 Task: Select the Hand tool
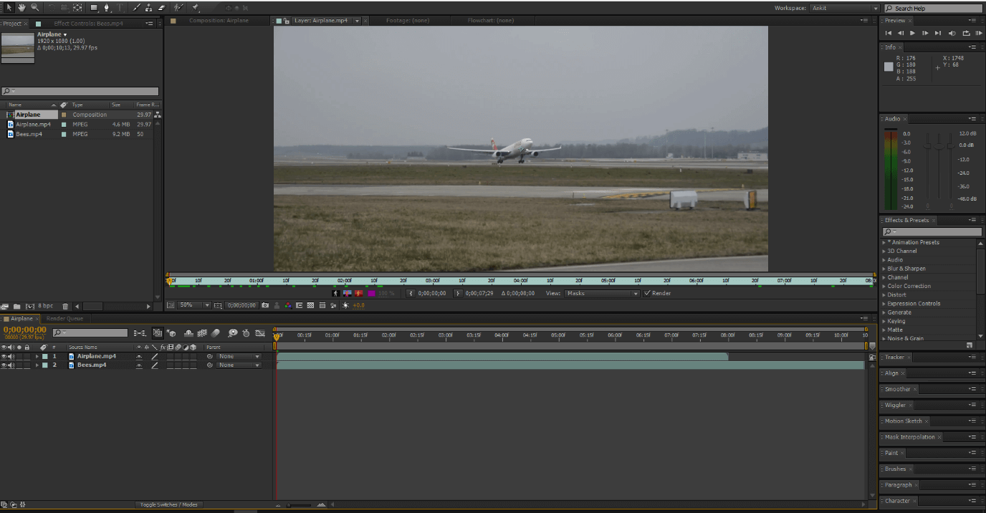click(21, 8)
